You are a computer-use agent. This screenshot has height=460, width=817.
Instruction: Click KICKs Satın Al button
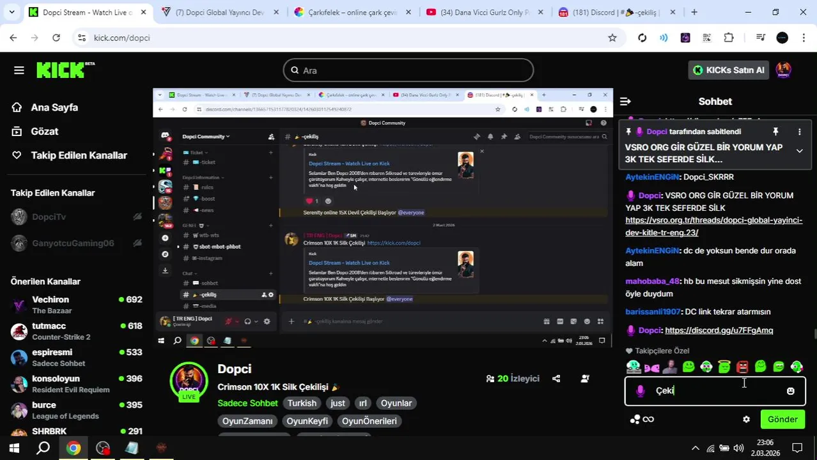pos(728,70)
